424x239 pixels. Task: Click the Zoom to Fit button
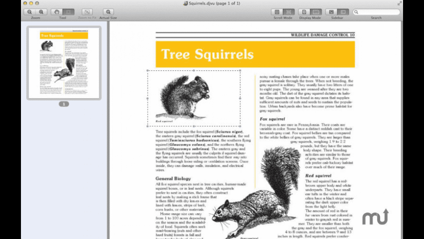tap(87, 12)
